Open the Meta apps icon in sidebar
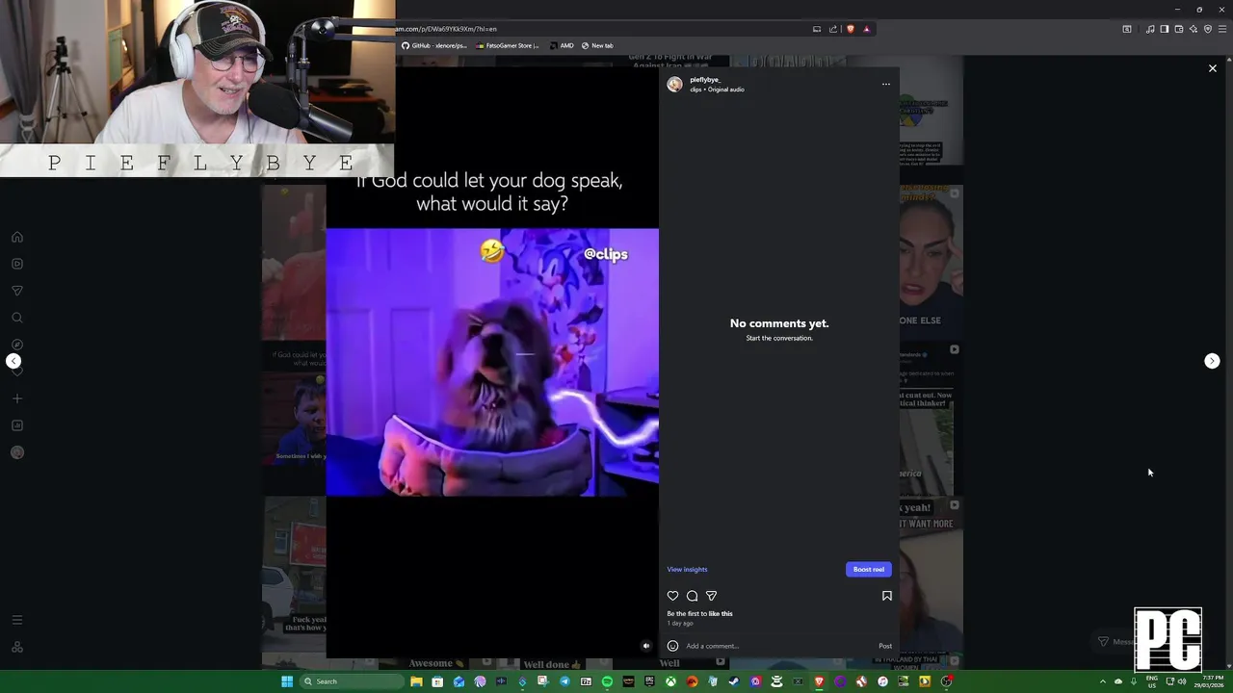The image size is (1233, 693). [17, 647]
